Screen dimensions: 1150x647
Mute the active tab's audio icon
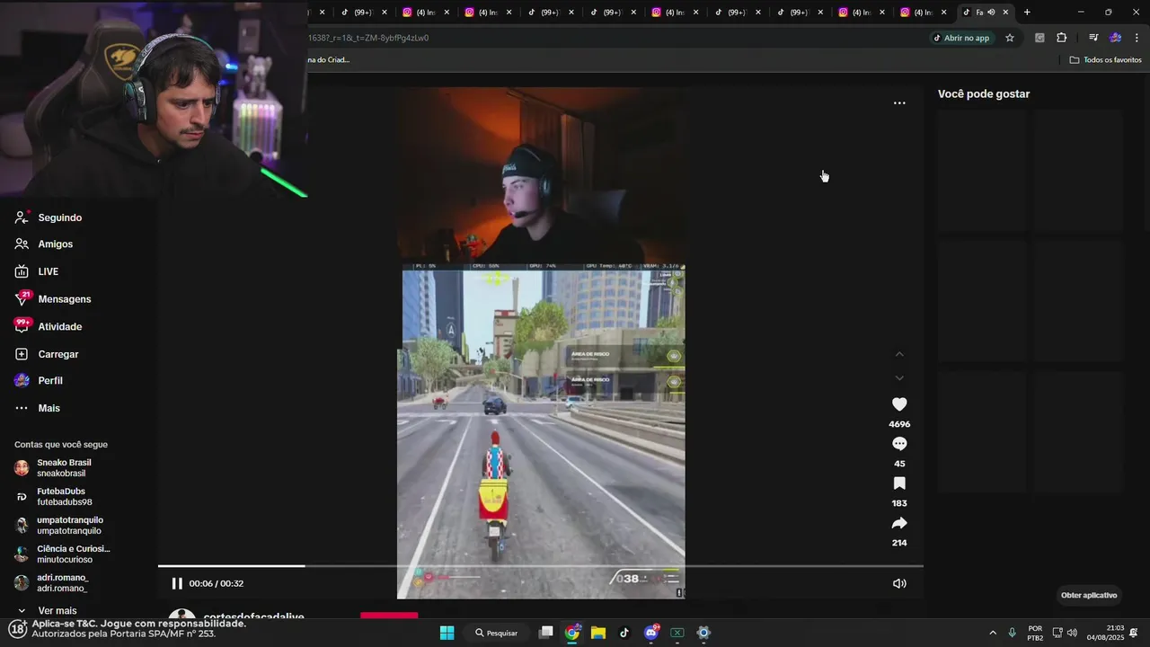click(x=992, y=12)
